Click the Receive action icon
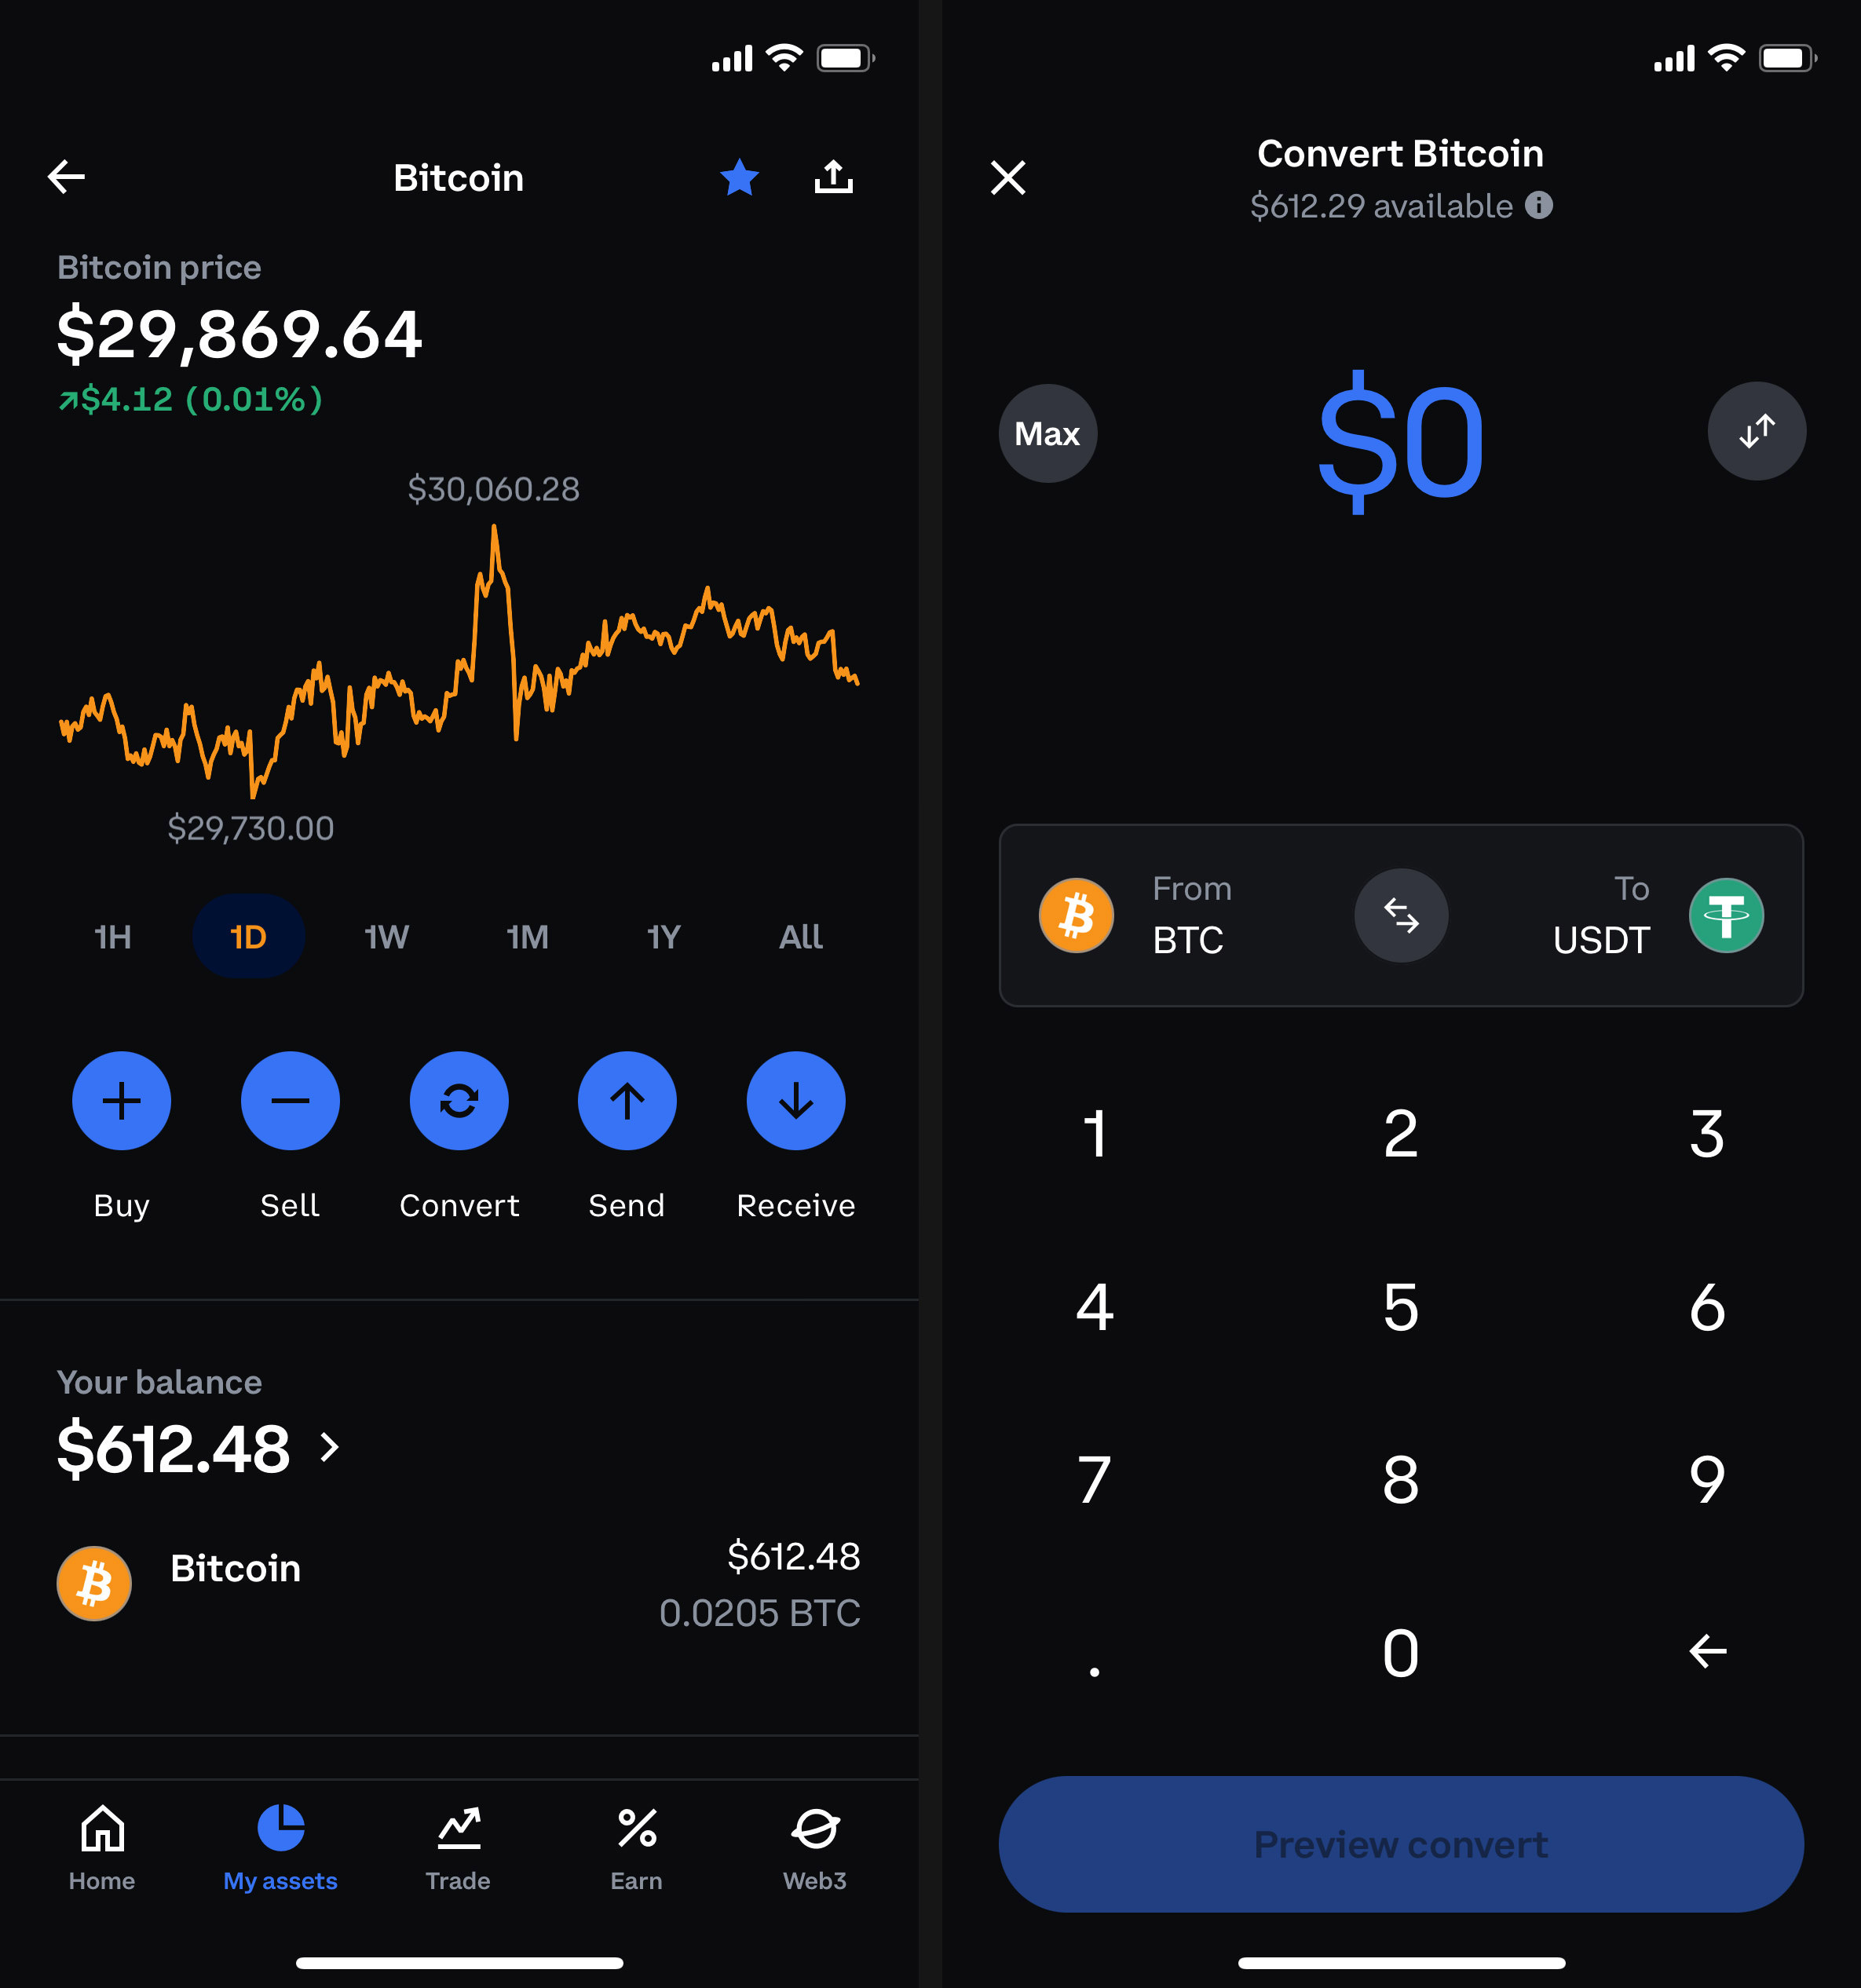This screenshot has height=1988, width=1861. point(798,1100)
